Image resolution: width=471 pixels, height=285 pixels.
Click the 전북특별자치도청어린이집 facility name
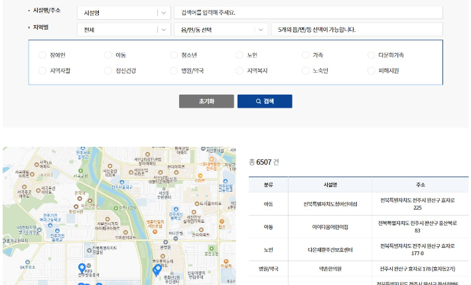[330, 204]
